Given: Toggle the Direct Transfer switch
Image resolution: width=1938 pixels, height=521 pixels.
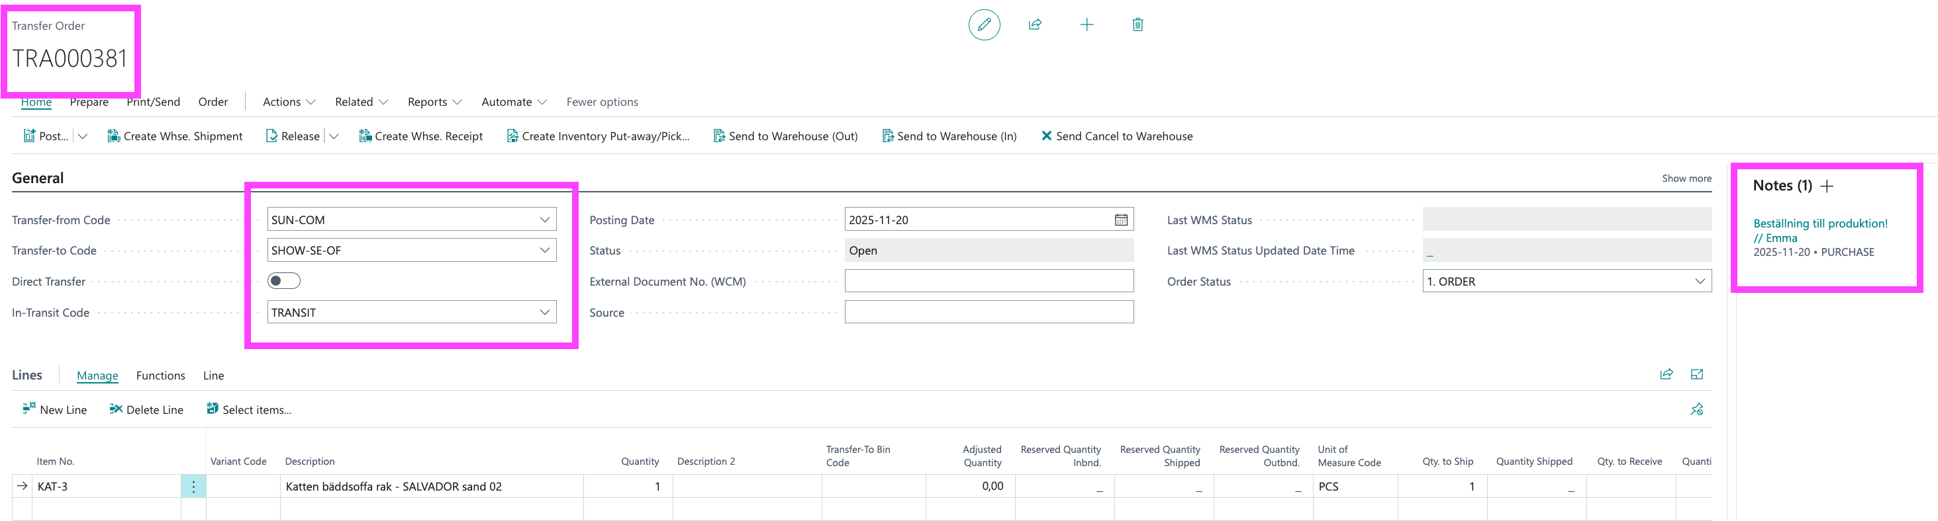Looking at the screenshot, I should point(283,281).
